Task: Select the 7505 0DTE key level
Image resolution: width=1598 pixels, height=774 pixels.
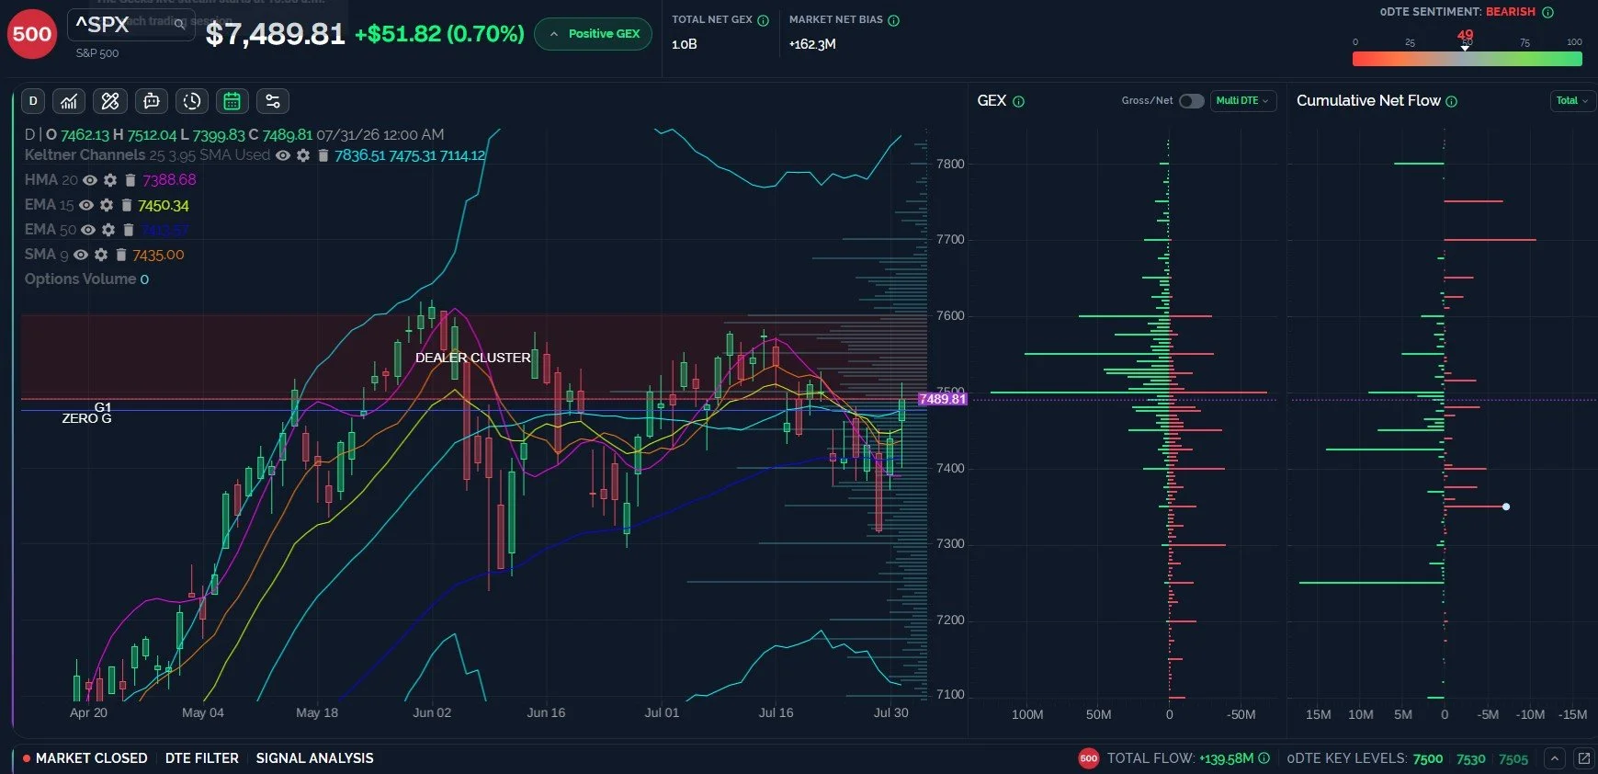Action: (x=1513, y=759)
